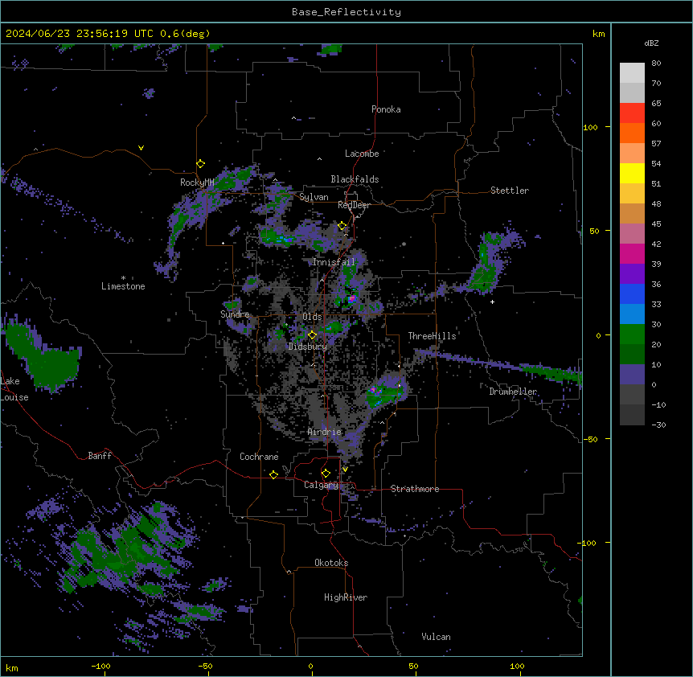Click the -10 value on the dBZ legend
Image resolution: width=693 pixels, height=677 pixels.
[x=658, y=404]
